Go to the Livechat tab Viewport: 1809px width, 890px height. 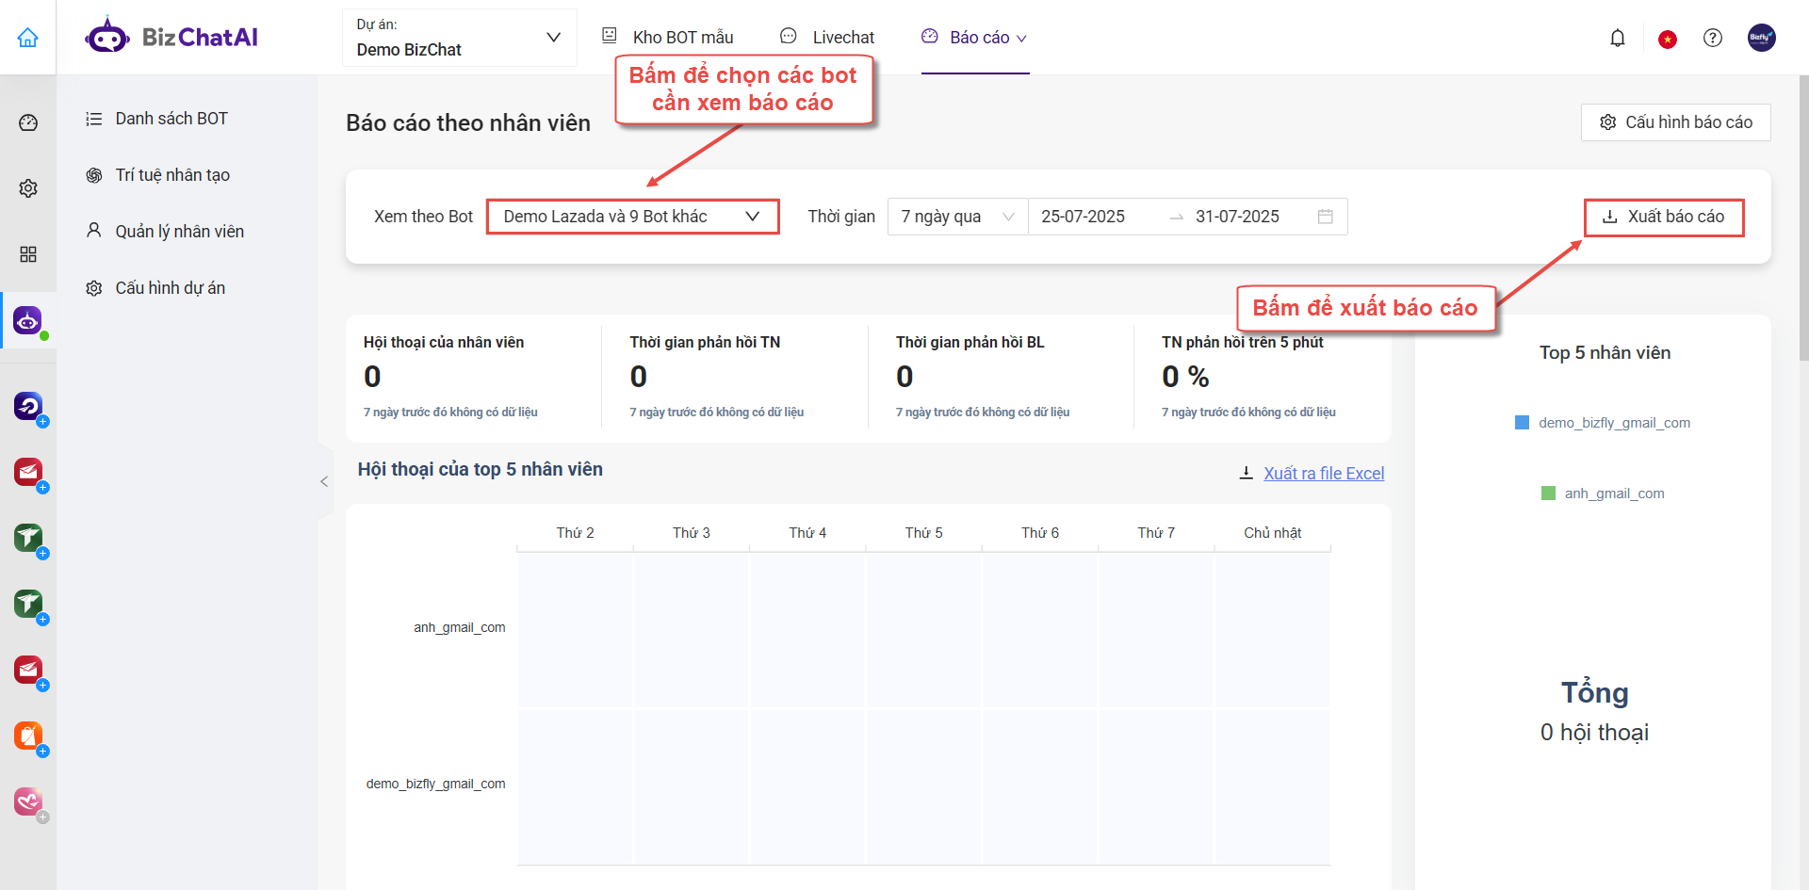tap(827, 38)
